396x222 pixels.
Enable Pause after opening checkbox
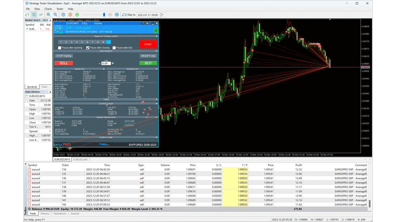pyautogui.click(x=60, y=48)
